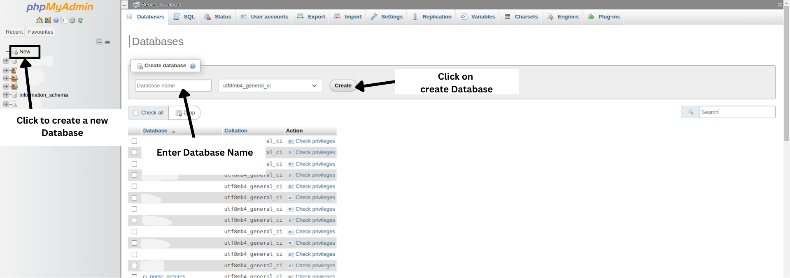Tick the first database row checkbox
790x278 pixels.
point(134,141)
